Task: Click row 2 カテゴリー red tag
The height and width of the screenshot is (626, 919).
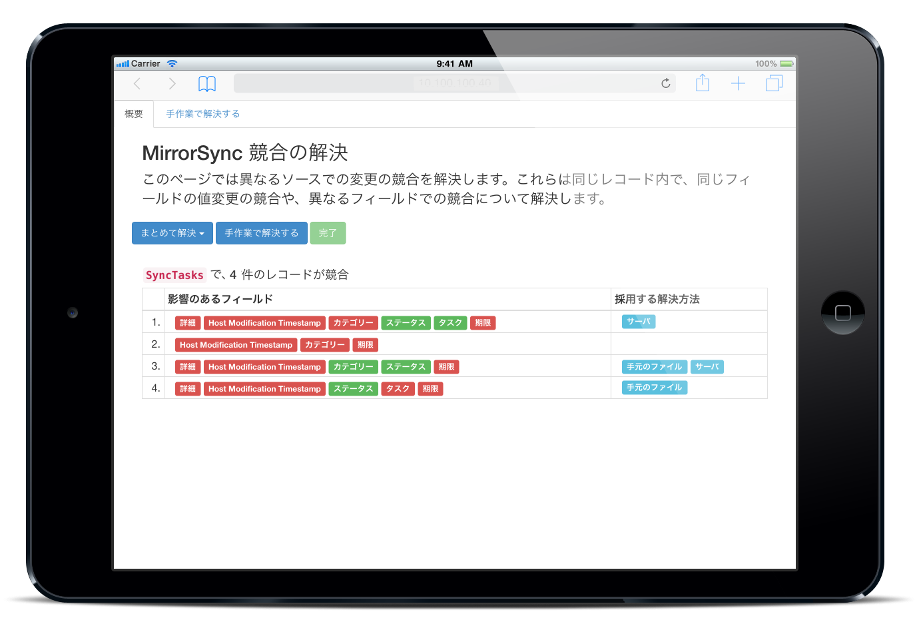Action: (x=325, y=345)
